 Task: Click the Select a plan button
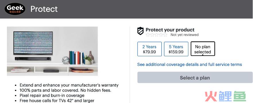195,78
